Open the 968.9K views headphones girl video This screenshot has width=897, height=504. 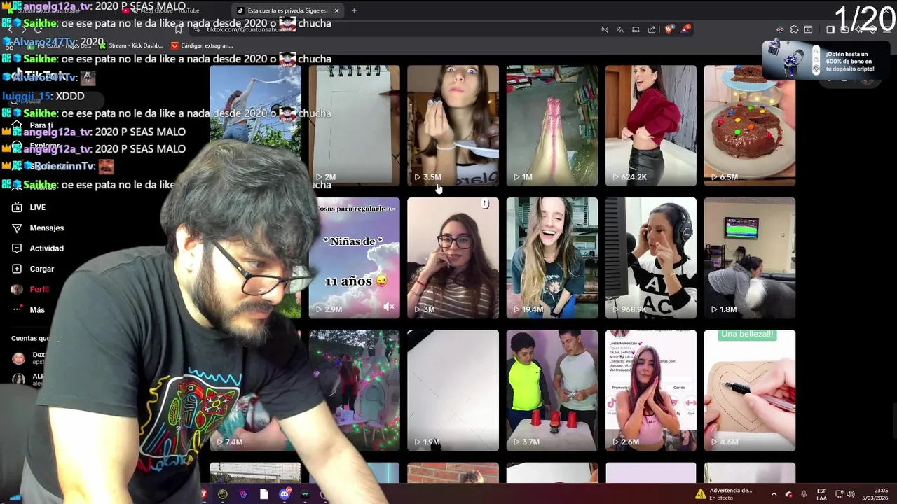(651, 258)
